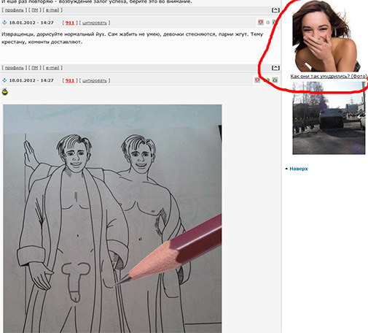The image size is (368, 333).
Task: Click the green upvote icon on the drawing post
Action: click(x=275, y=80)
